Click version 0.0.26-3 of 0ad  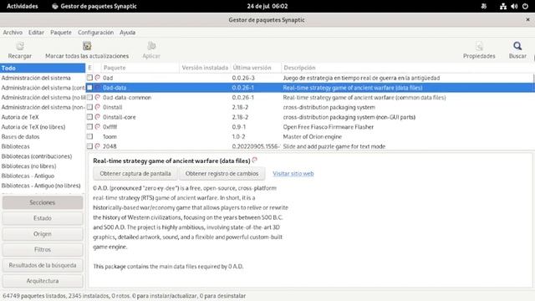[243, 78]
